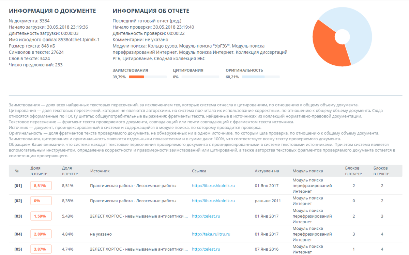Viewport: 409px width, 255px height.
Task: Click source 'Практическая работа - Лесосечные работы' in row 01
Action: pos(133,186)
